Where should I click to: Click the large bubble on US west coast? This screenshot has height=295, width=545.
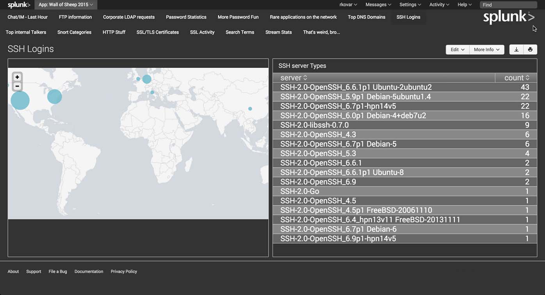coord(20,100)
